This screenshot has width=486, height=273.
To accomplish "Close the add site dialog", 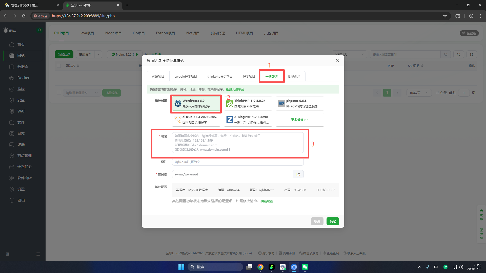I will (x=337, y=61).
